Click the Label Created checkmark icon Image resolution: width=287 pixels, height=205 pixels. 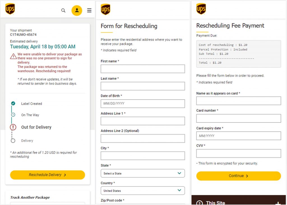click(x=13, y=103)
